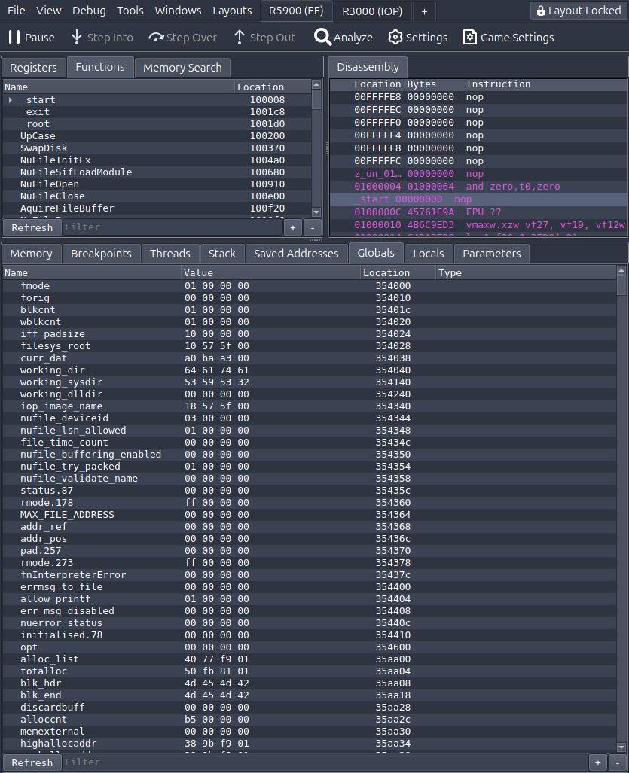
Task: Add a new layout with the plus tab
Action: pos(424,11)
